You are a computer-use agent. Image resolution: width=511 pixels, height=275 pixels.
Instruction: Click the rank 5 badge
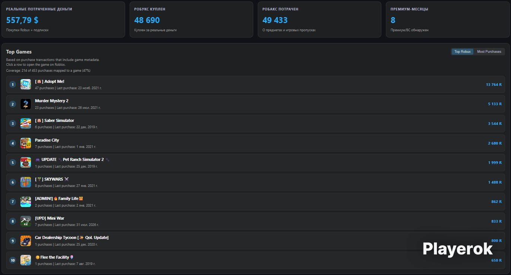click(13, 163)
